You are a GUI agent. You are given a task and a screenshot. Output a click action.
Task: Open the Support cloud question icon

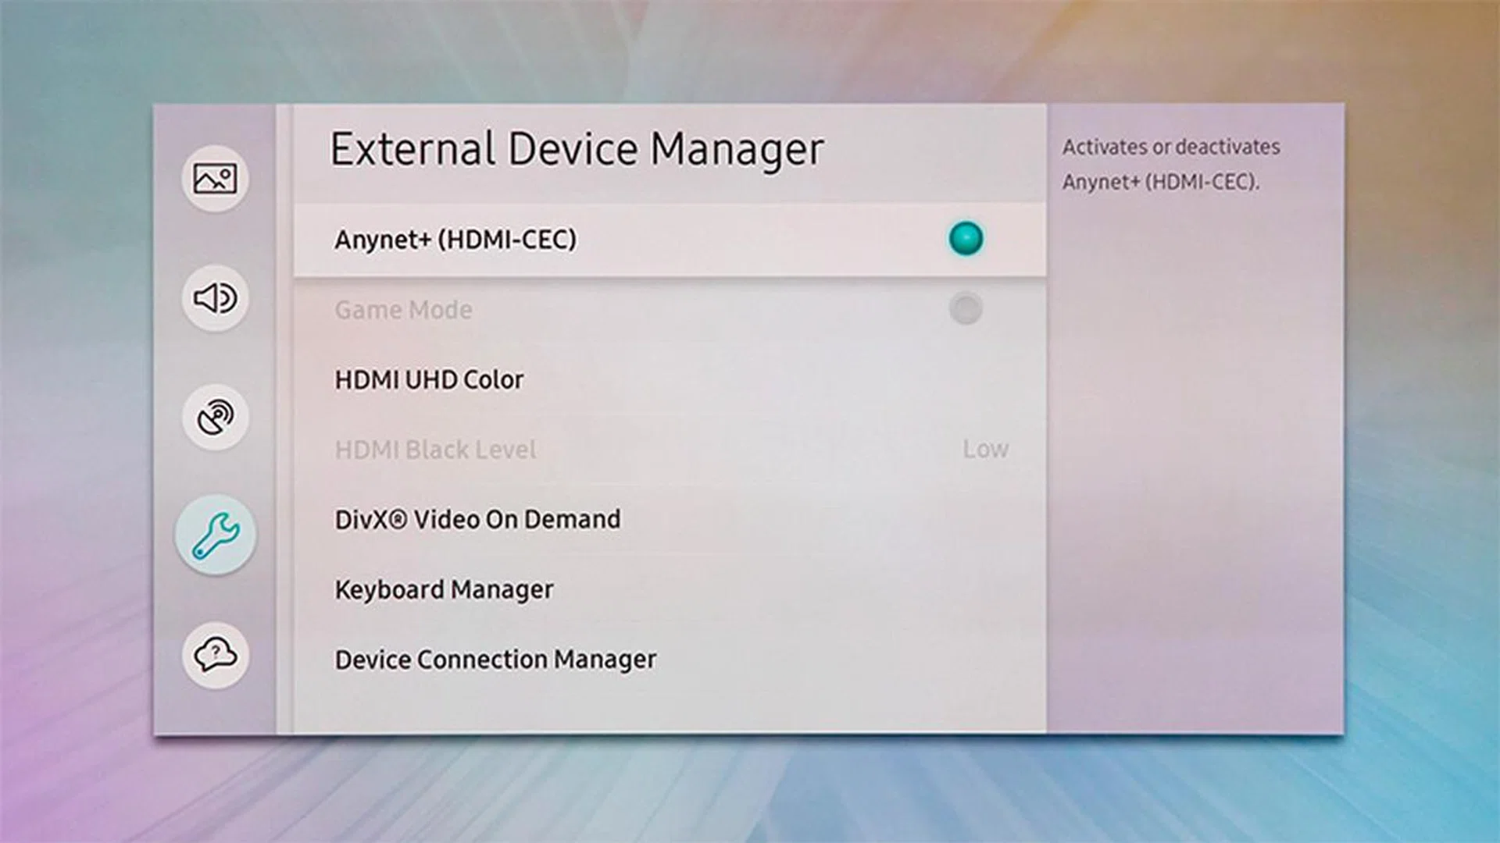(x=215, y=654)
